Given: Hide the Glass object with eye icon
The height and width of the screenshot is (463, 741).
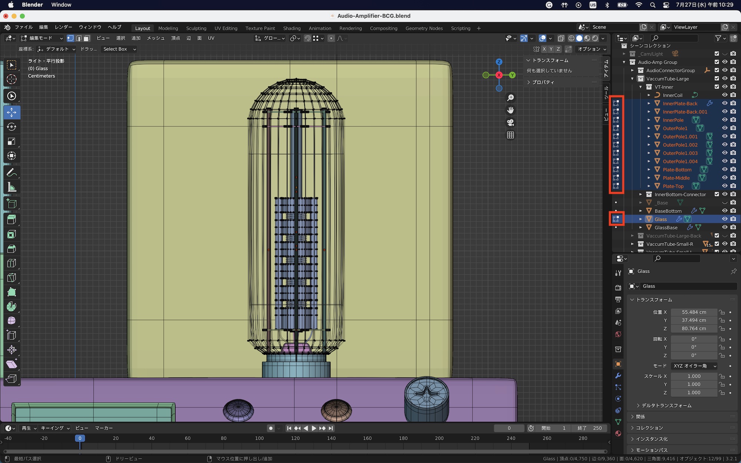Looking at the screenshot, I should [725, 219].
